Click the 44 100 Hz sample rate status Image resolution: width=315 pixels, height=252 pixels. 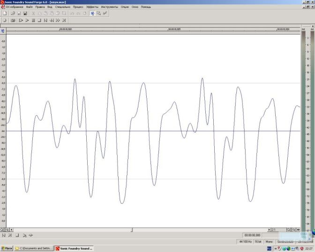click(245, 242)
